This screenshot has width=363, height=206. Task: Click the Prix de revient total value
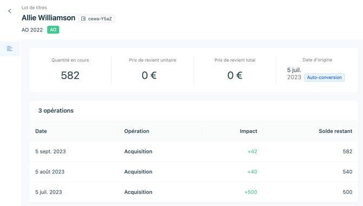tap(235, 75)
